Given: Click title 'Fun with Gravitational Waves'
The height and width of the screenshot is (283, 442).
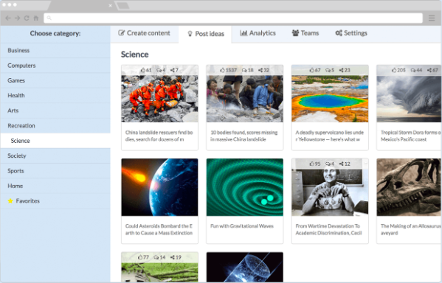Looking at the screenshot, I should click(242, 226).
